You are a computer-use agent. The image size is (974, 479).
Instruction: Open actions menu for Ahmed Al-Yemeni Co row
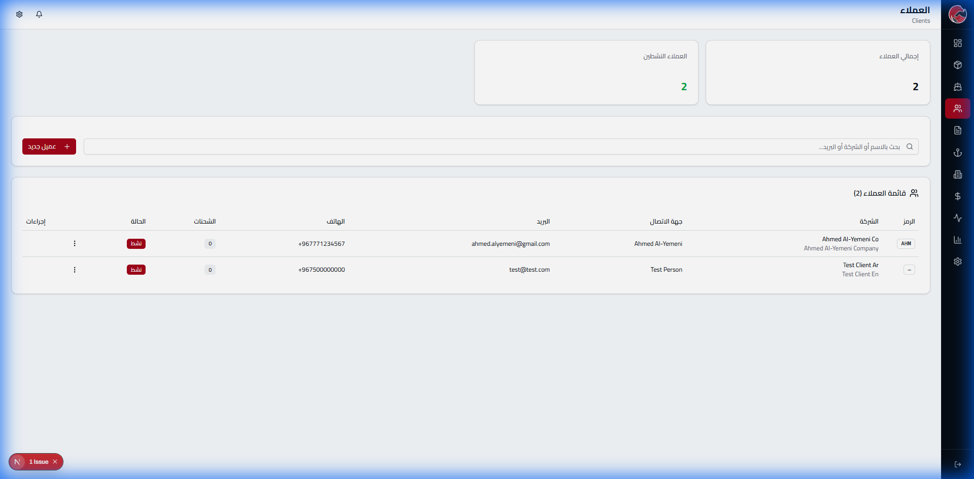click(75, 244)
